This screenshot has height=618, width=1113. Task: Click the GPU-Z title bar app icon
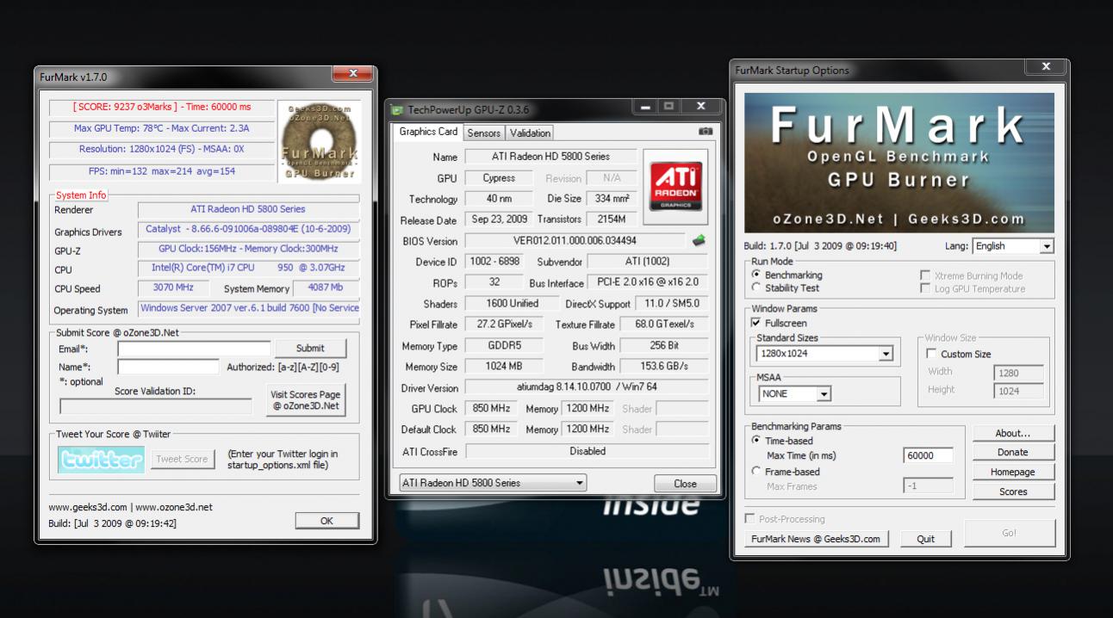coord(396,109)
